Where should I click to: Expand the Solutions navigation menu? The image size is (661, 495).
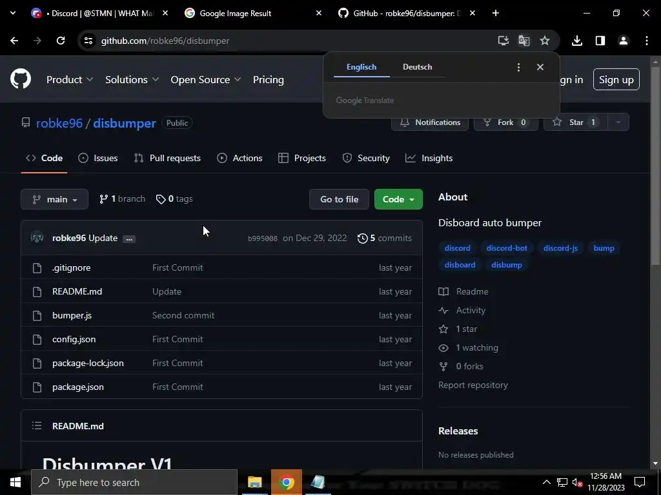[x=132, y=79]
